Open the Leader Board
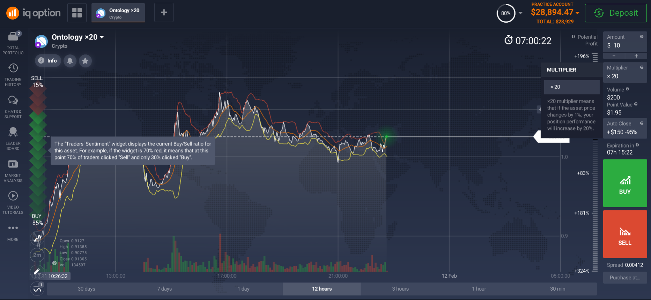This screenshot has width=651, height=300. [x=13, y=139]
